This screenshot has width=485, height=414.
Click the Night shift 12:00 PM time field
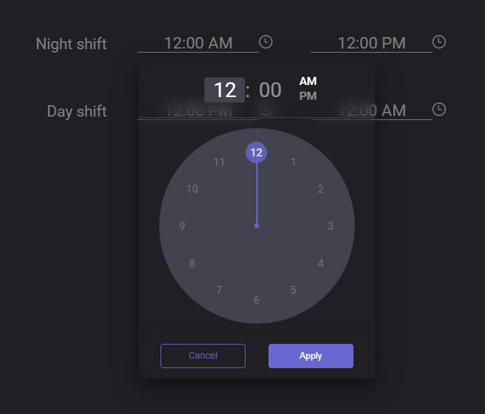coord(371,43)
